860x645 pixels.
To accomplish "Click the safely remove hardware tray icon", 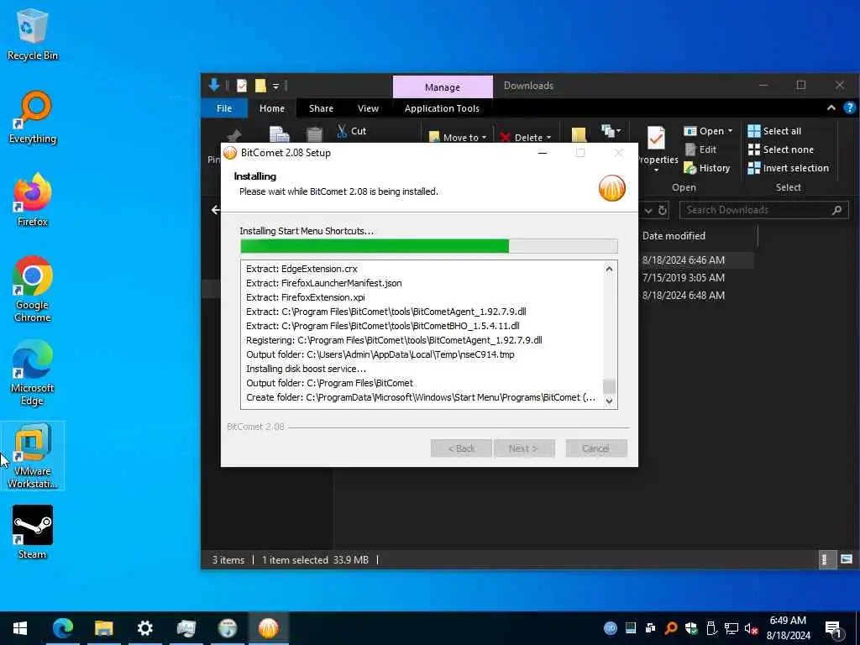I will coord(711,628).
